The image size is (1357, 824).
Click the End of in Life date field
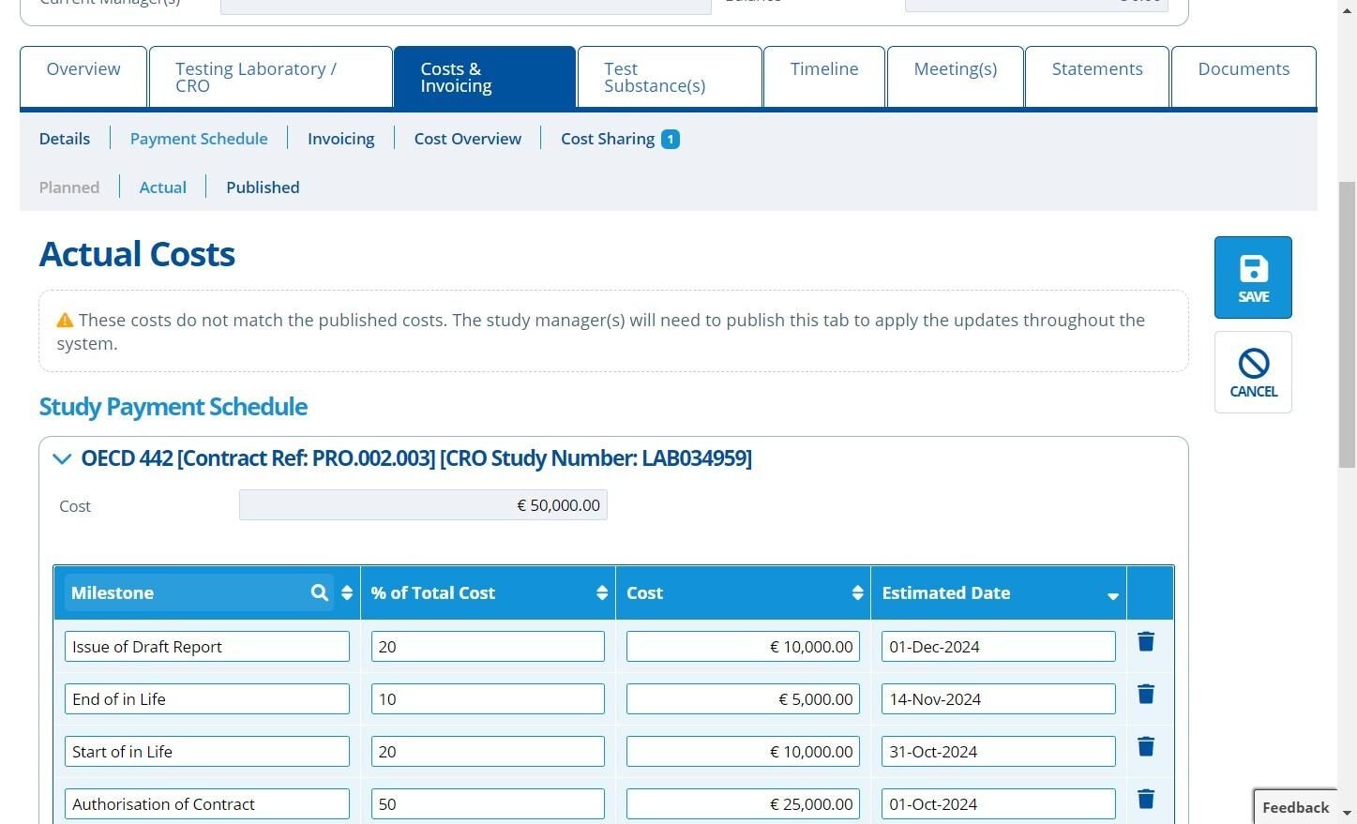[x=997, y=699]
